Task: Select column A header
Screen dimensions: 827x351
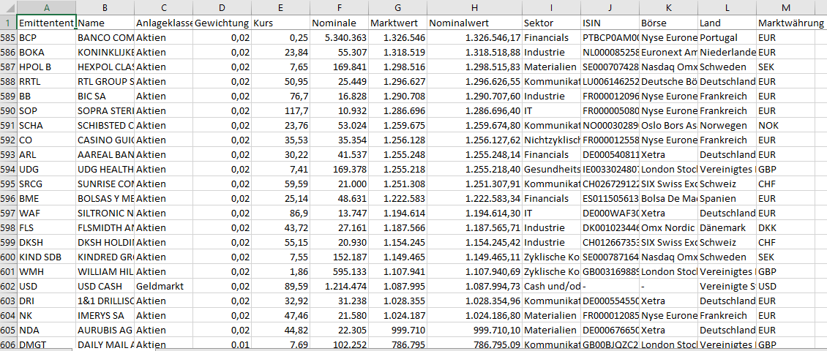Action: (x=47, y=8)
